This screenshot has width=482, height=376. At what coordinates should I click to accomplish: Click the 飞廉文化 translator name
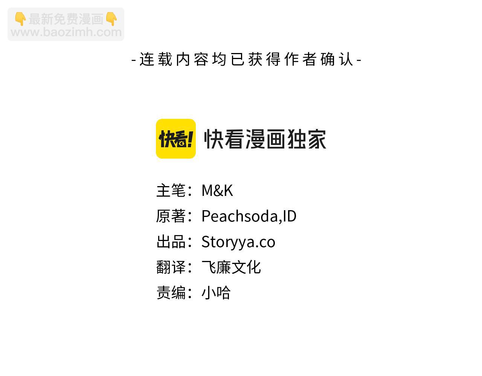point(231,267)
